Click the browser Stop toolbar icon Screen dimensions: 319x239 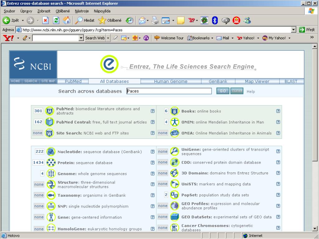[x=45, y=20]
